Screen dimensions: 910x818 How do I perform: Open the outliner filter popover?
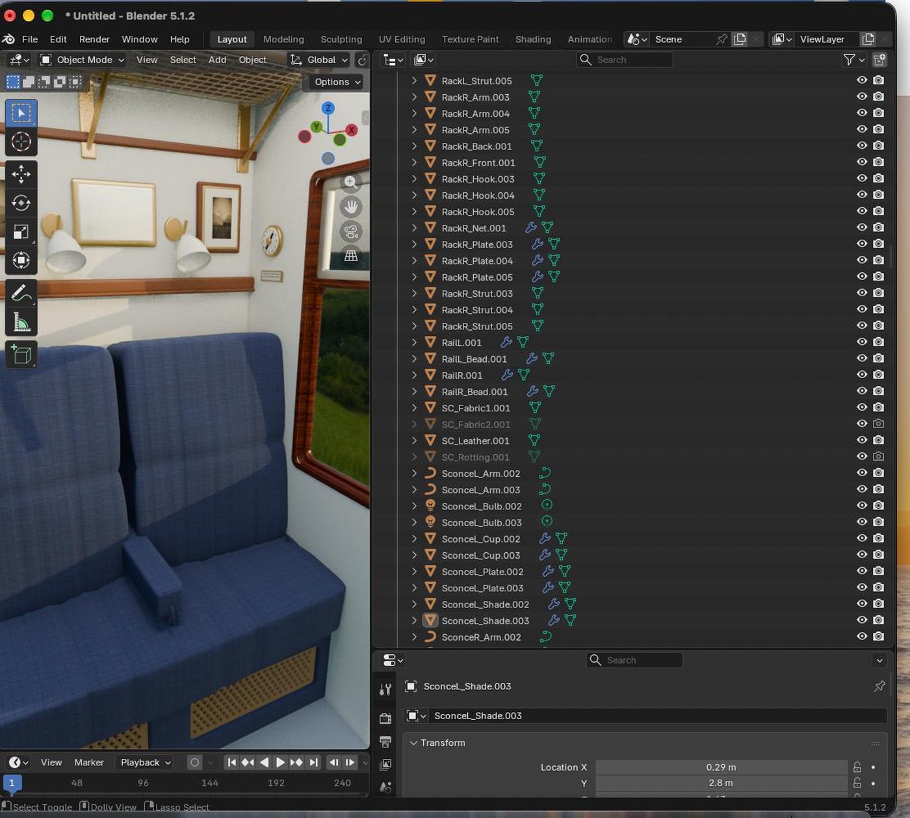pos(853,60)
